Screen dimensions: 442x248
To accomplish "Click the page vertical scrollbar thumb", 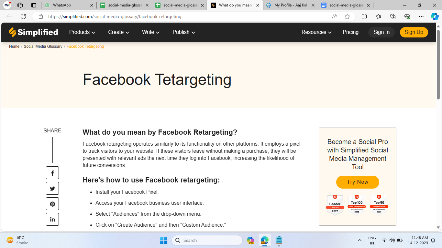I will pos(438,65).
